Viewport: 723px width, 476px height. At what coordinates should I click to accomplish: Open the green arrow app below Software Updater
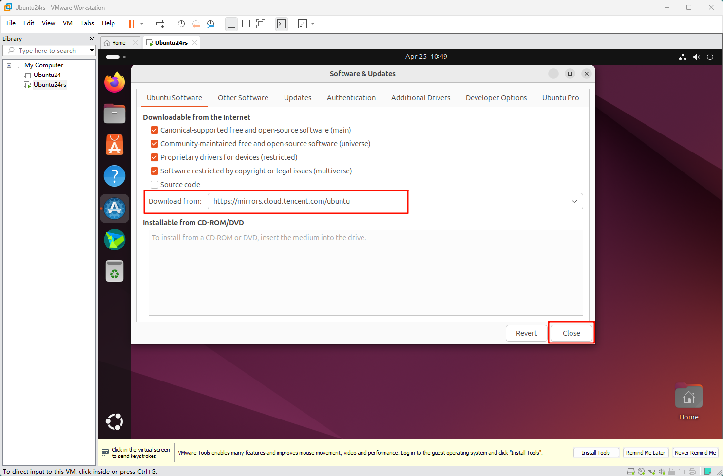click(114, 240)
